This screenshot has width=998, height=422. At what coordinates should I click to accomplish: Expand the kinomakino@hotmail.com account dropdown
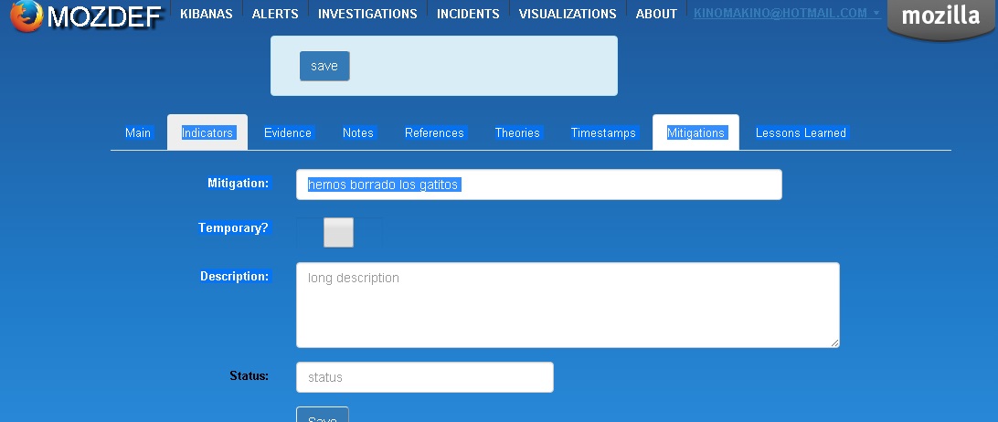pos(786,14)
